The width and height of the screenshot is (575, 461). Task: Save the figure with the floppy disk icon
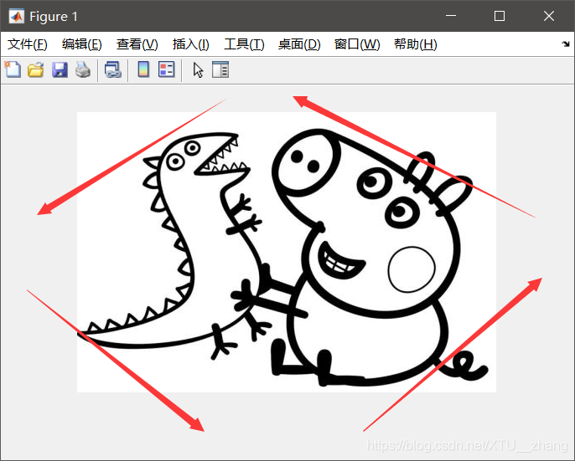[60, 69]
